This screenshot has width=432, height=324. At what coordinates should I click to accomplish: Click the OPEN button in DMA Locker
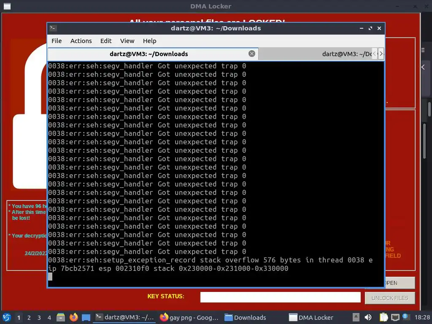point(400,283)
